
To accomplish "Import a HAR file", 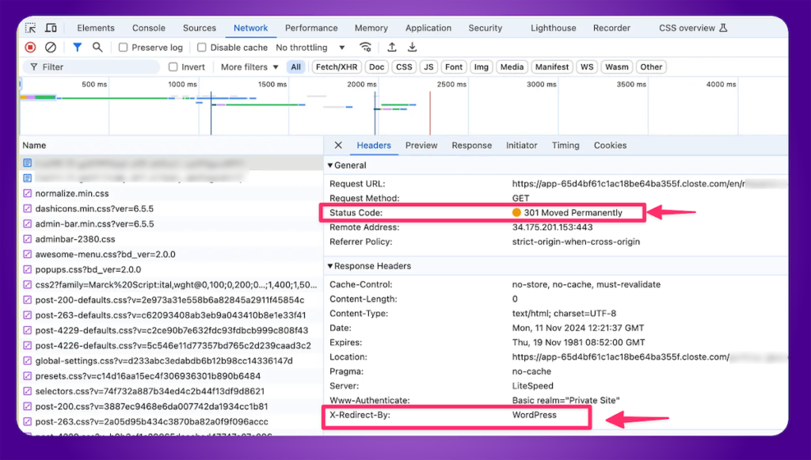I will [x=391, y=47].
